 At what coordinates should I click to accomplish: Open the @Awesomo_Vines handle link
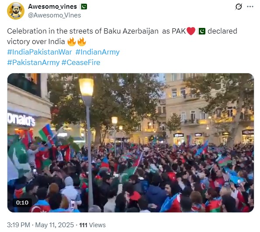tap(54, 15)
